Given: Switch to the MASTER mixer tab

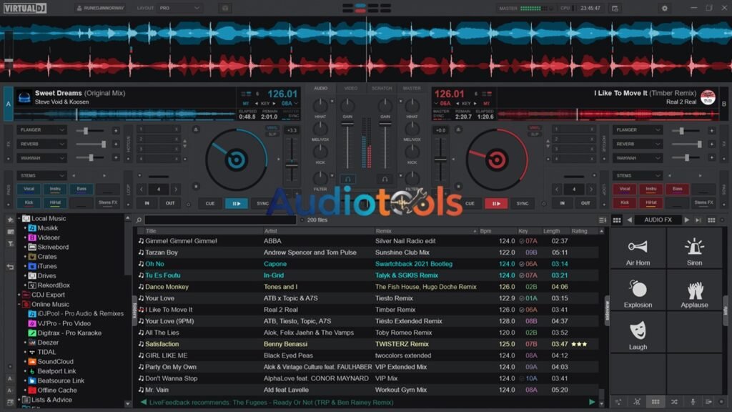Looking at the screenshot, I should (x=413, y=89).
